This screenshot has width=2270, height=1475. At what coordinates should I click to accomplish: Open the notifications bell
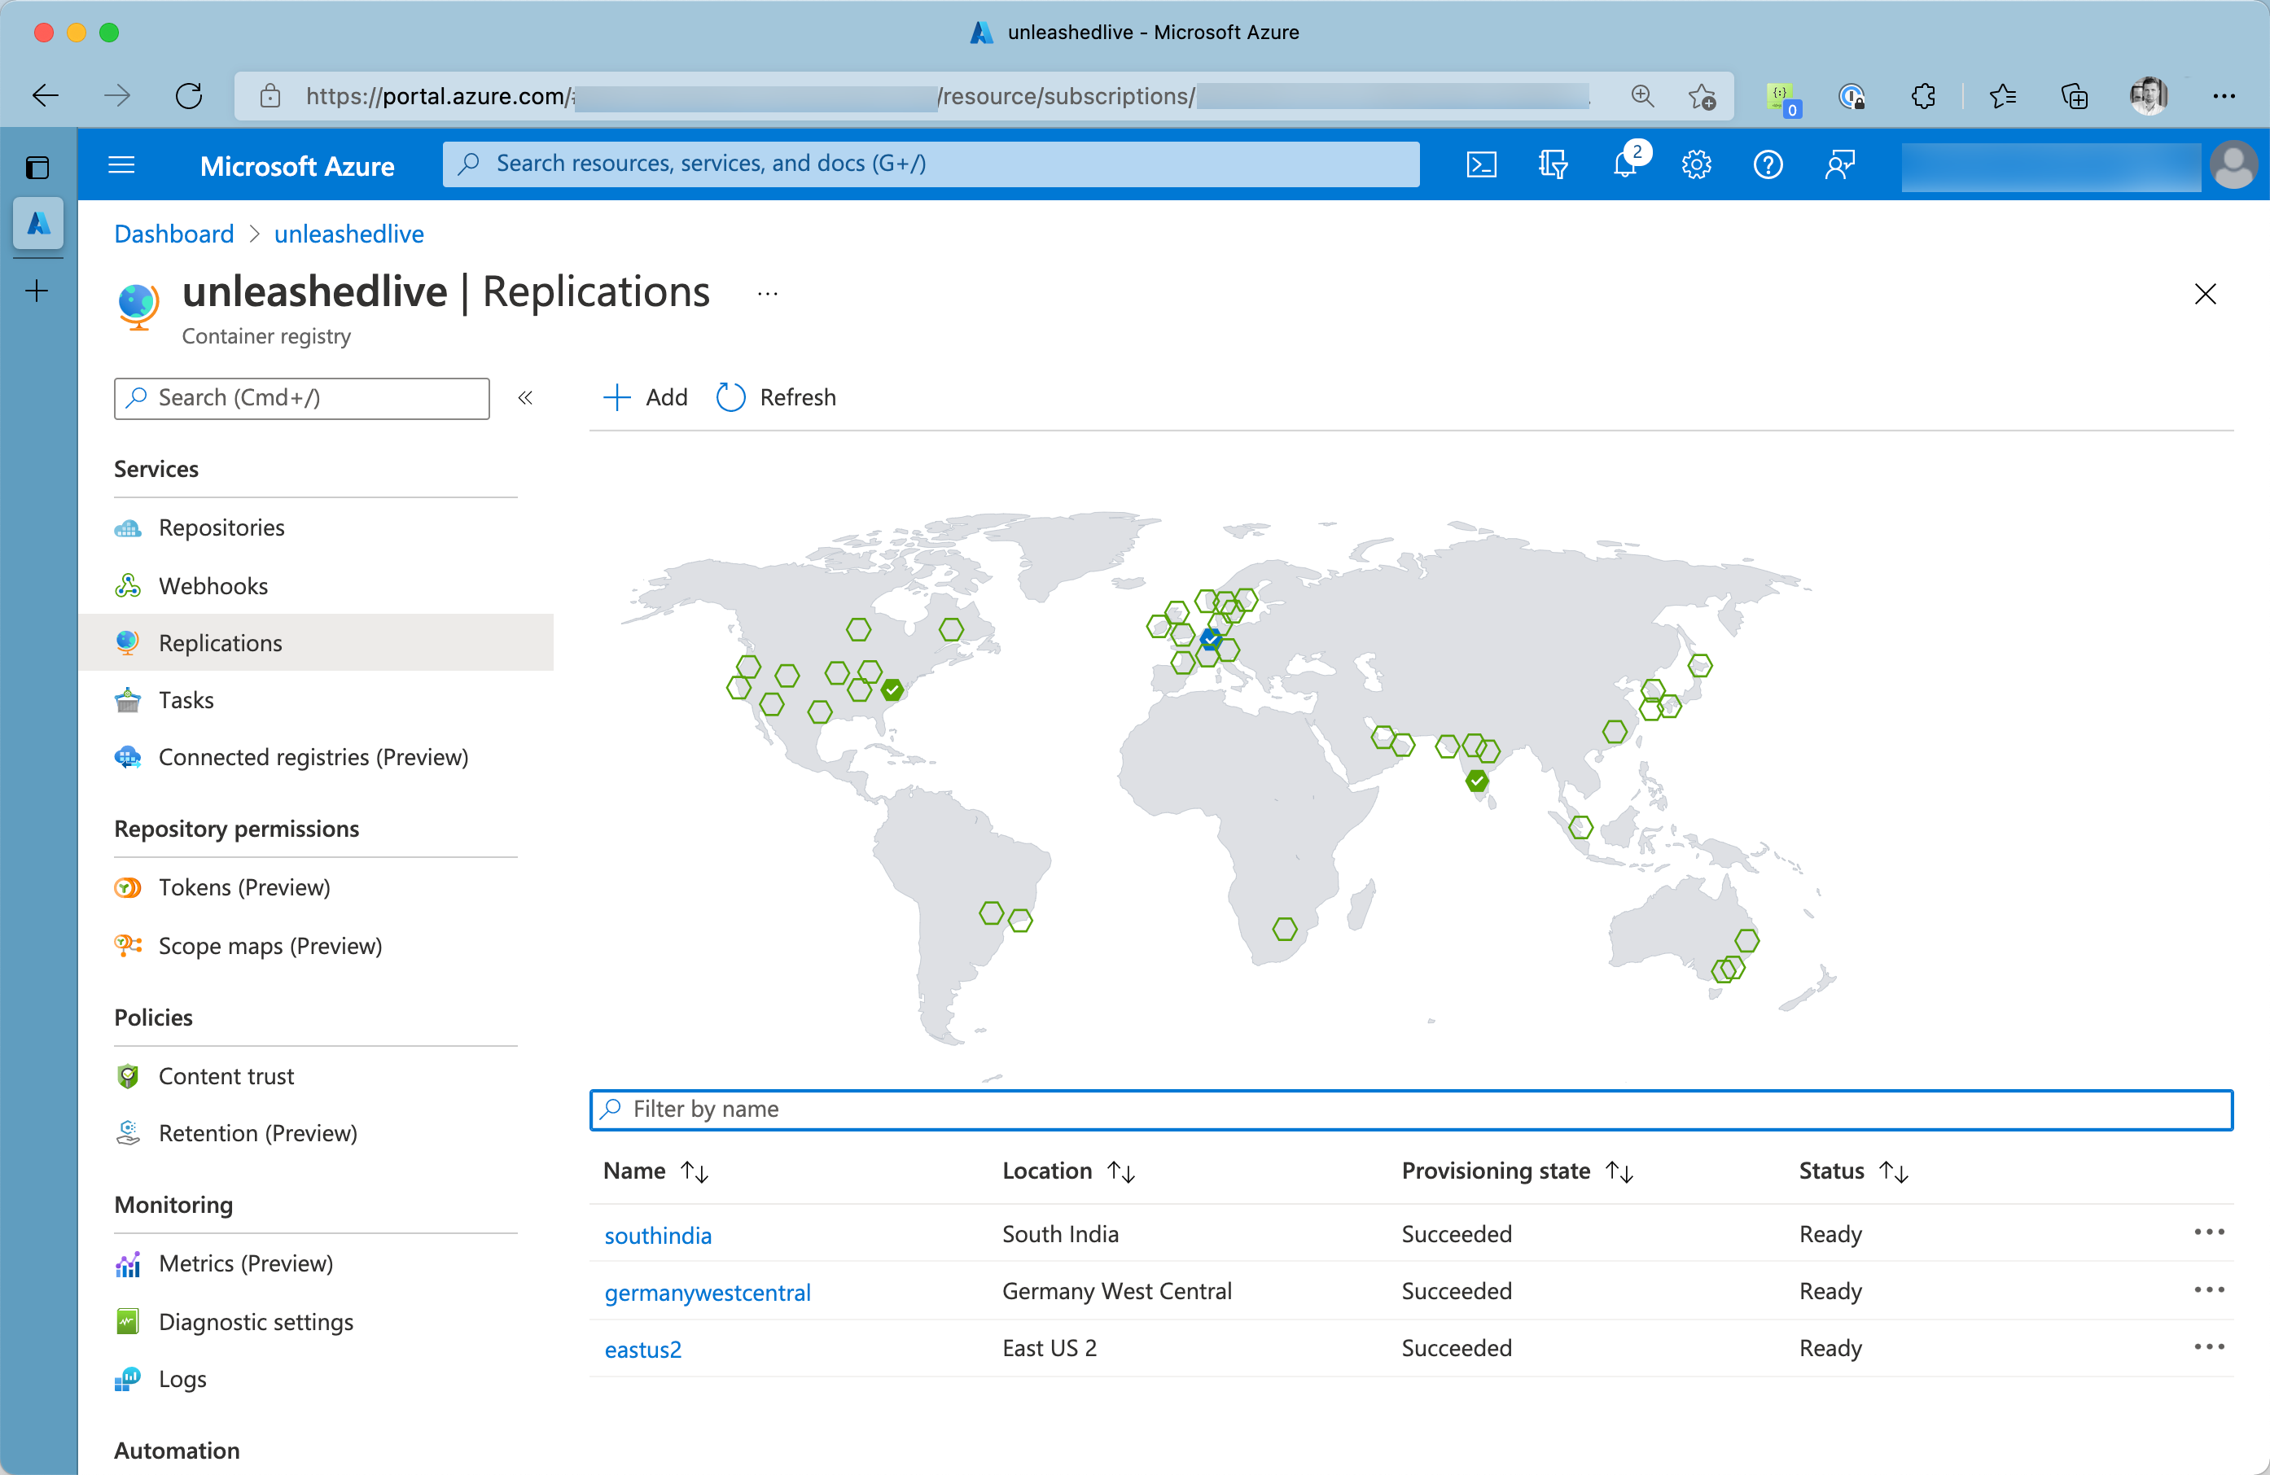pyautogui.click(x=1624, y=165)
